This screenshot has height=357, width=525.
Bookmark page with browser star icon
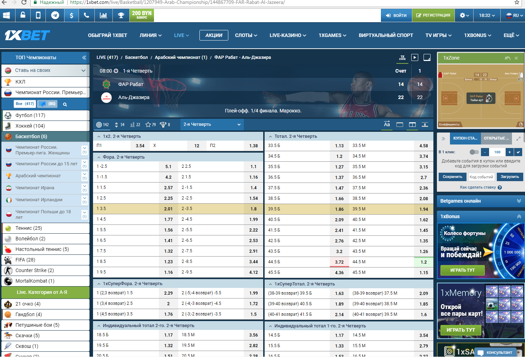point(517,2)
